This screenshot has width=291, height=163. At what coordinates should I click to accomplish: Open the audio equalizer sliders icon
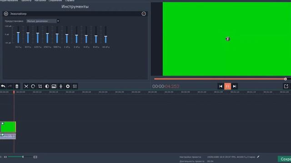[x=75, y=86]
